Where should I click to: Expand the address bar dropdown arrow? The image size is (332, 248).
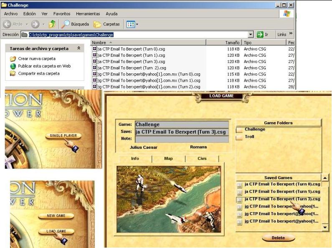tap(251, 35)
